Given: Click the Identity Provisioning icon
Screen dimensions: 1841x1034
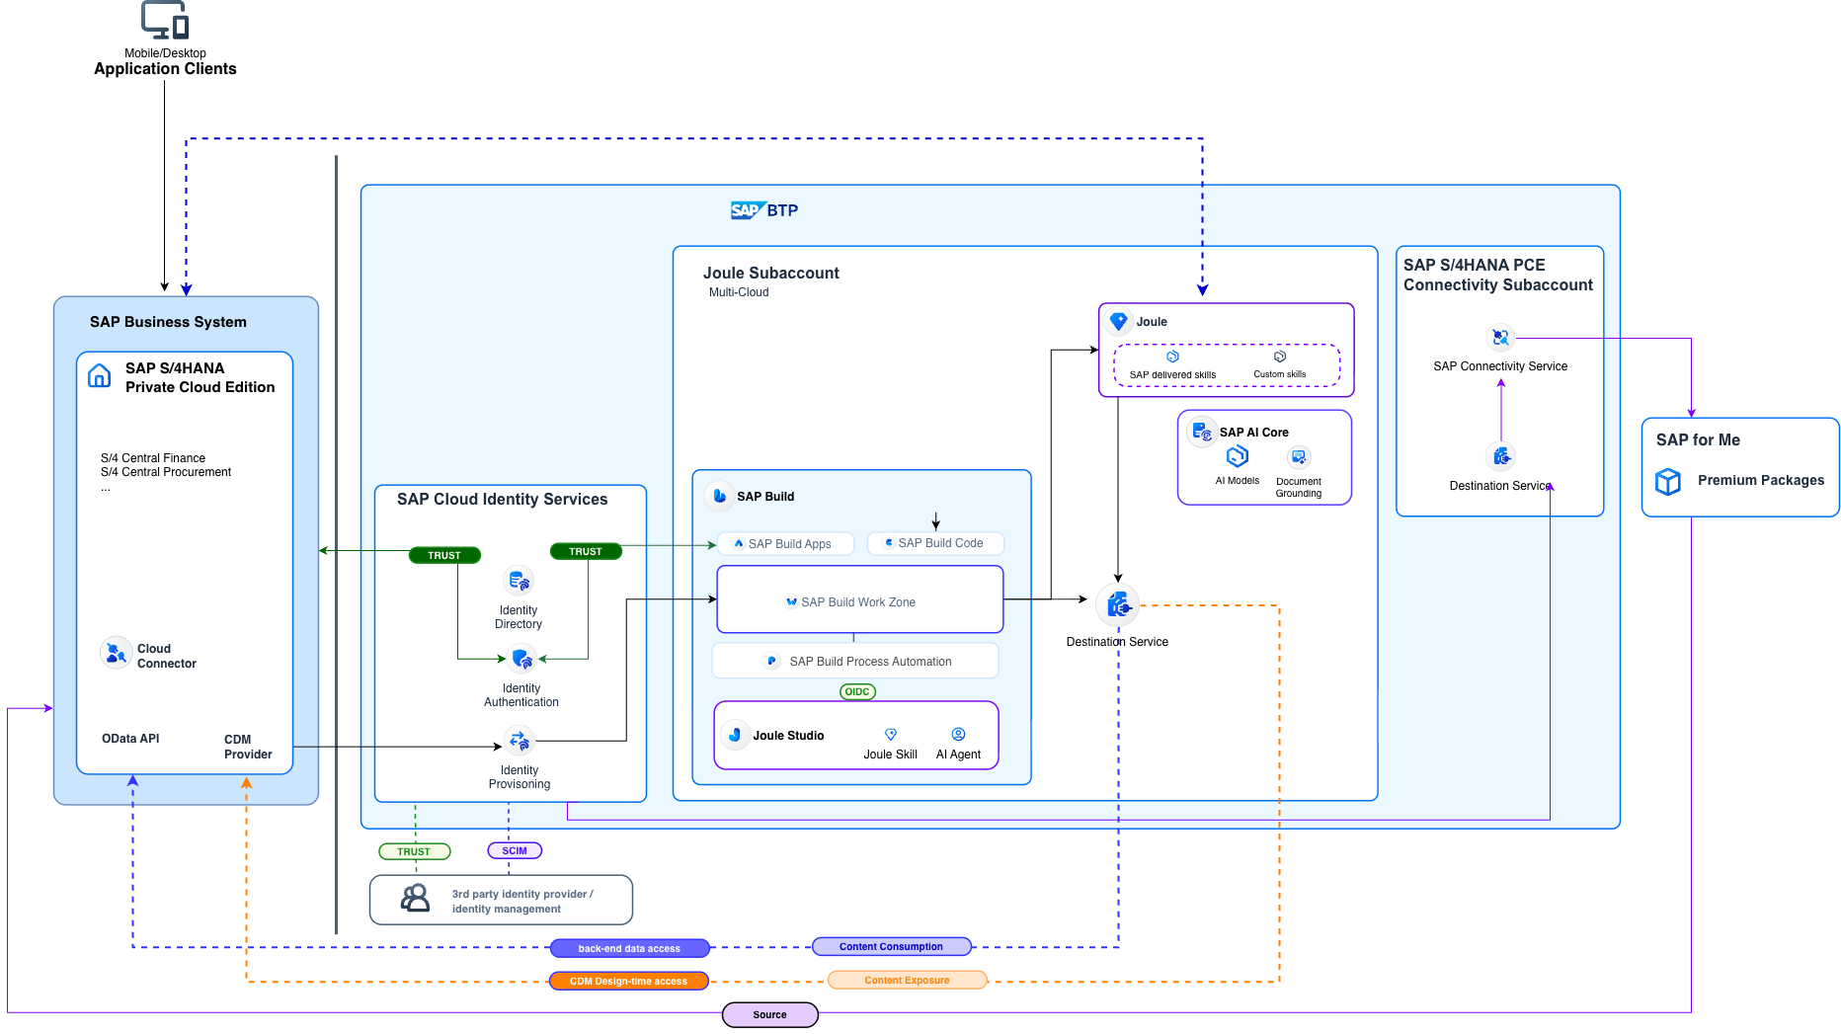Looking at the screenshot, I should tap(519, 741).
